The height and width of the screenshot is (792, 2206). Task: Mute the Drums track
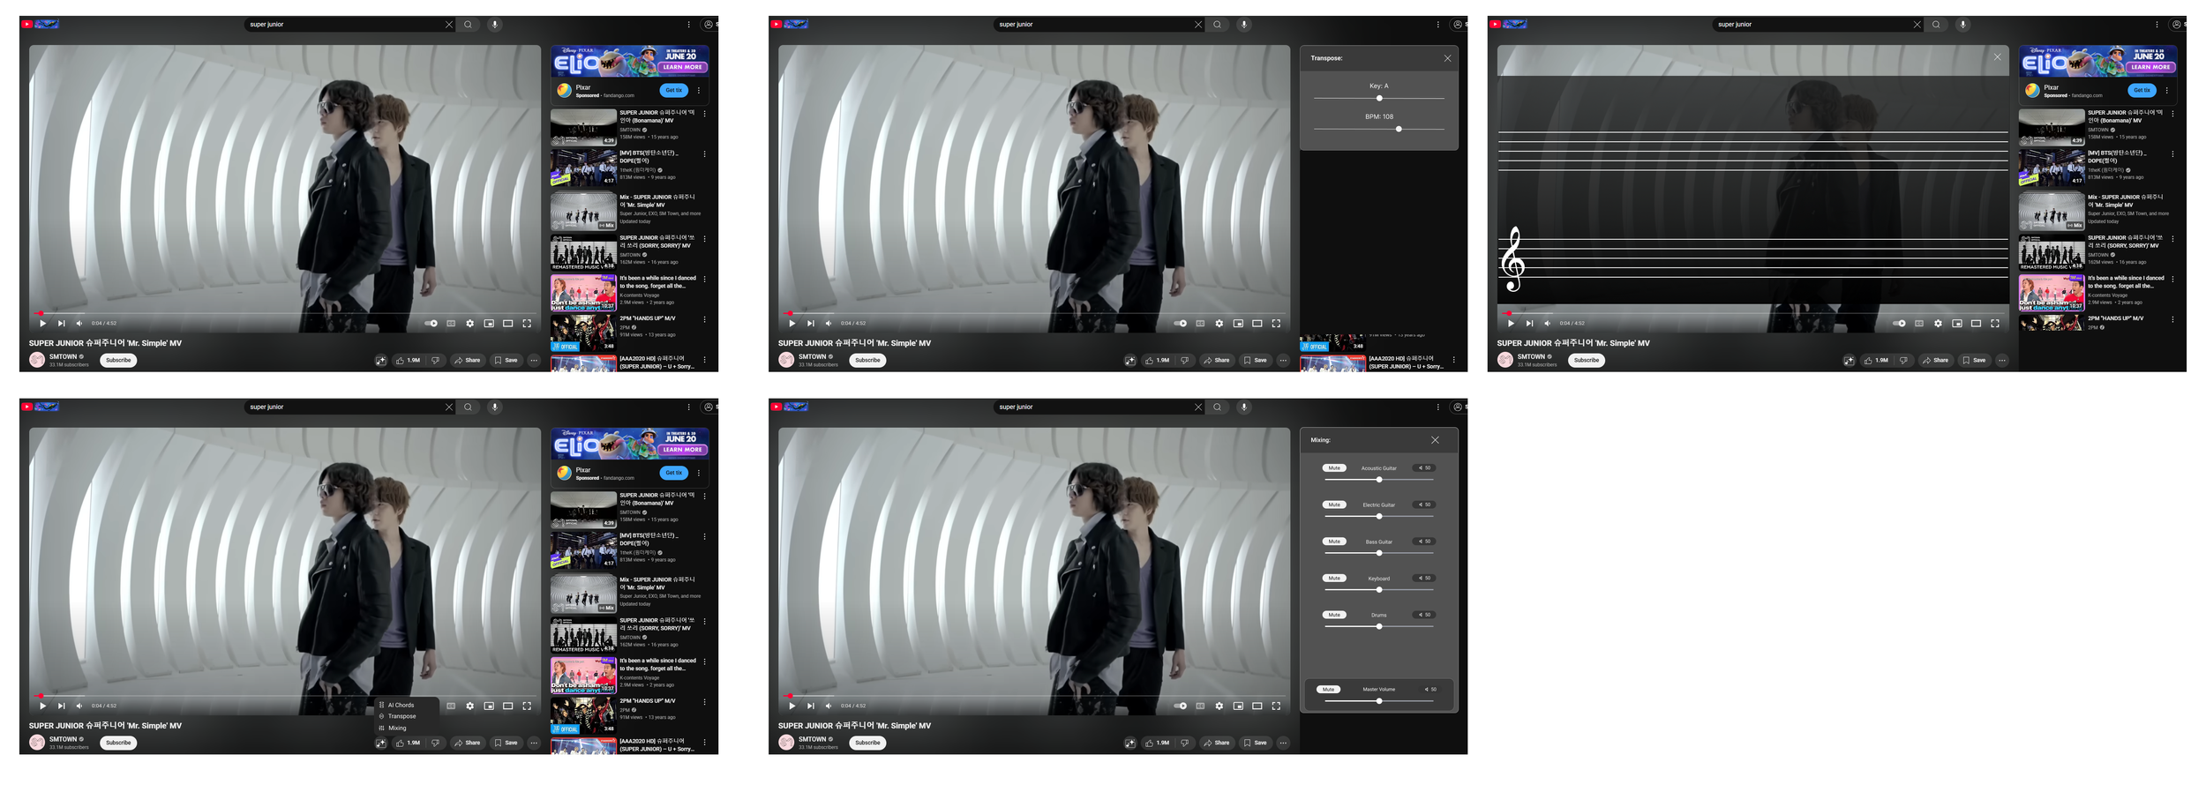(x=1334, y=615)
